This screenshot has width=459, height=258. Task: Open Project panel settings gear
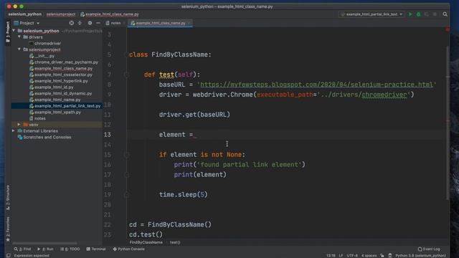[90, 23]
